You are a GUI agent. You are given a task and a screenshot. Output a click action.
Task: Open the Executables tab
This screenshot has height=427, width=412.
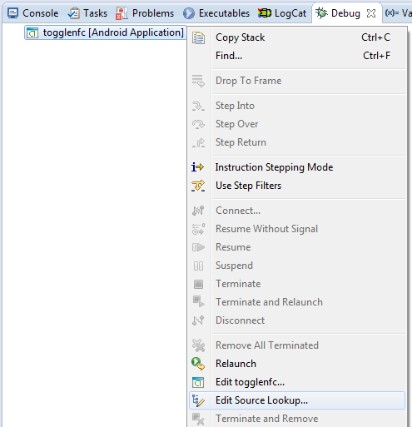(216, 13)
